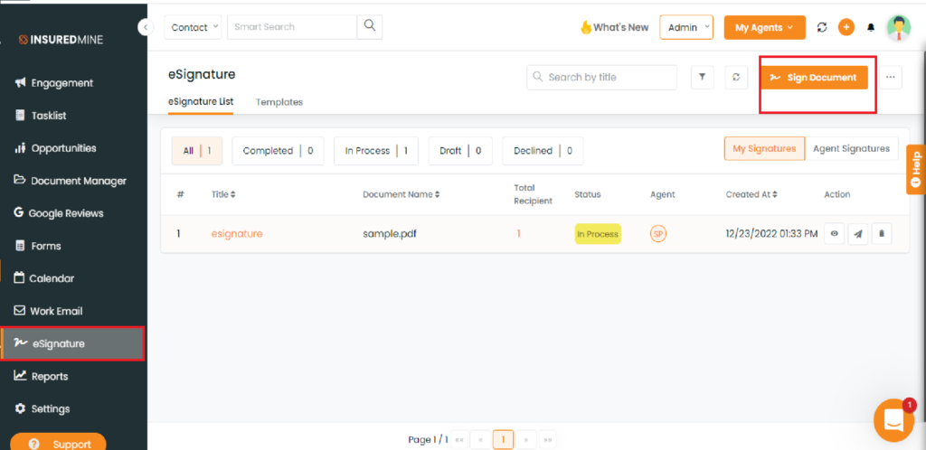Click the recipient count 1 link
The image size is (926, 450).
click(x=518, y=233)
